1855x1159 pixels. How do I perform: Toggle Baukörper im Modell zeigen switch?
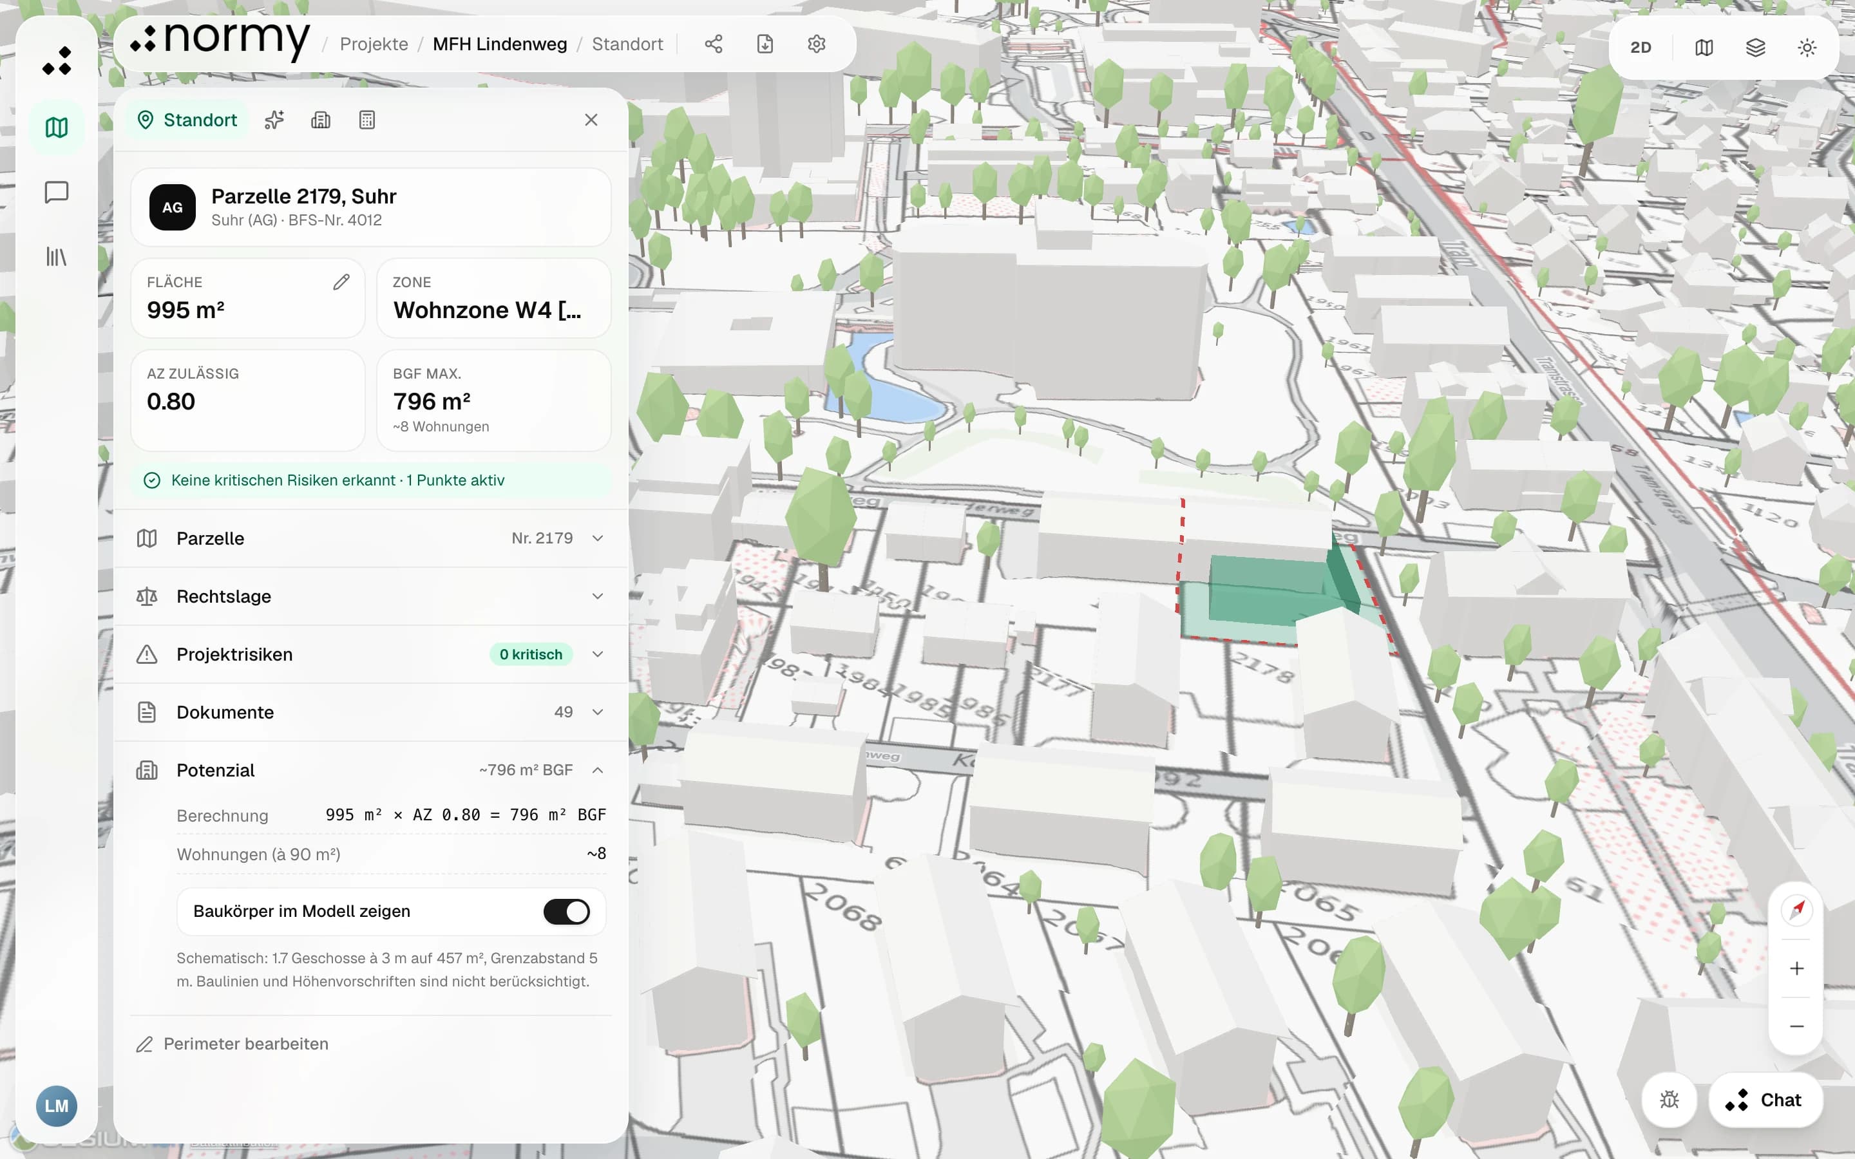[x=566, y=911]
